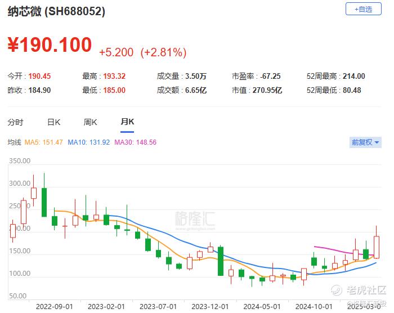Click the 100.00 price axis label
The height and width of the screenshot is (313, 394).
(x=20, y=274)
